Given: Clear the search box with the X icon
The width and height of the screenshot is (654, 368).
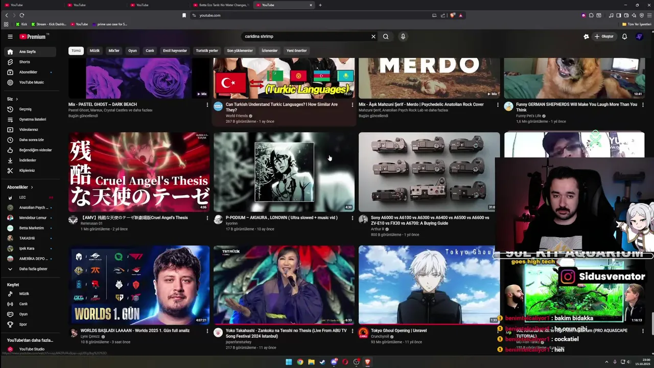Looking at the screenshot, I should point(373,36).
